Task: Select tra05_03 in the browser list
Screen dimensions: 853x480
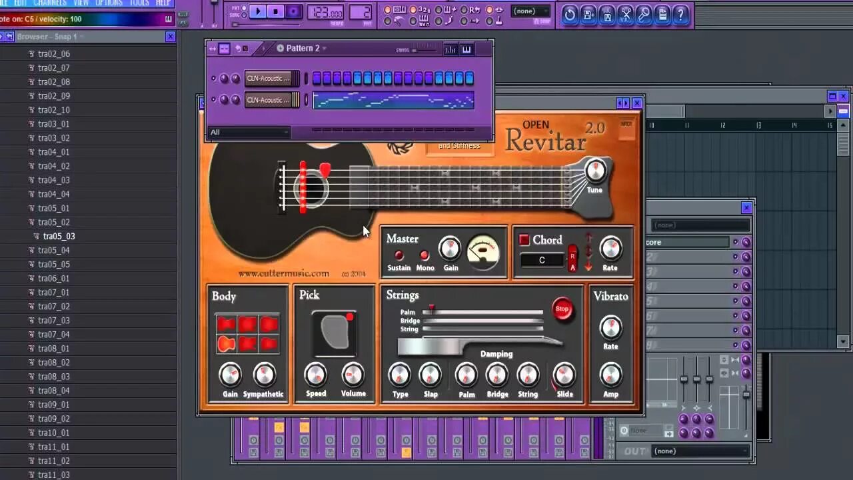Action: [59, 236]
